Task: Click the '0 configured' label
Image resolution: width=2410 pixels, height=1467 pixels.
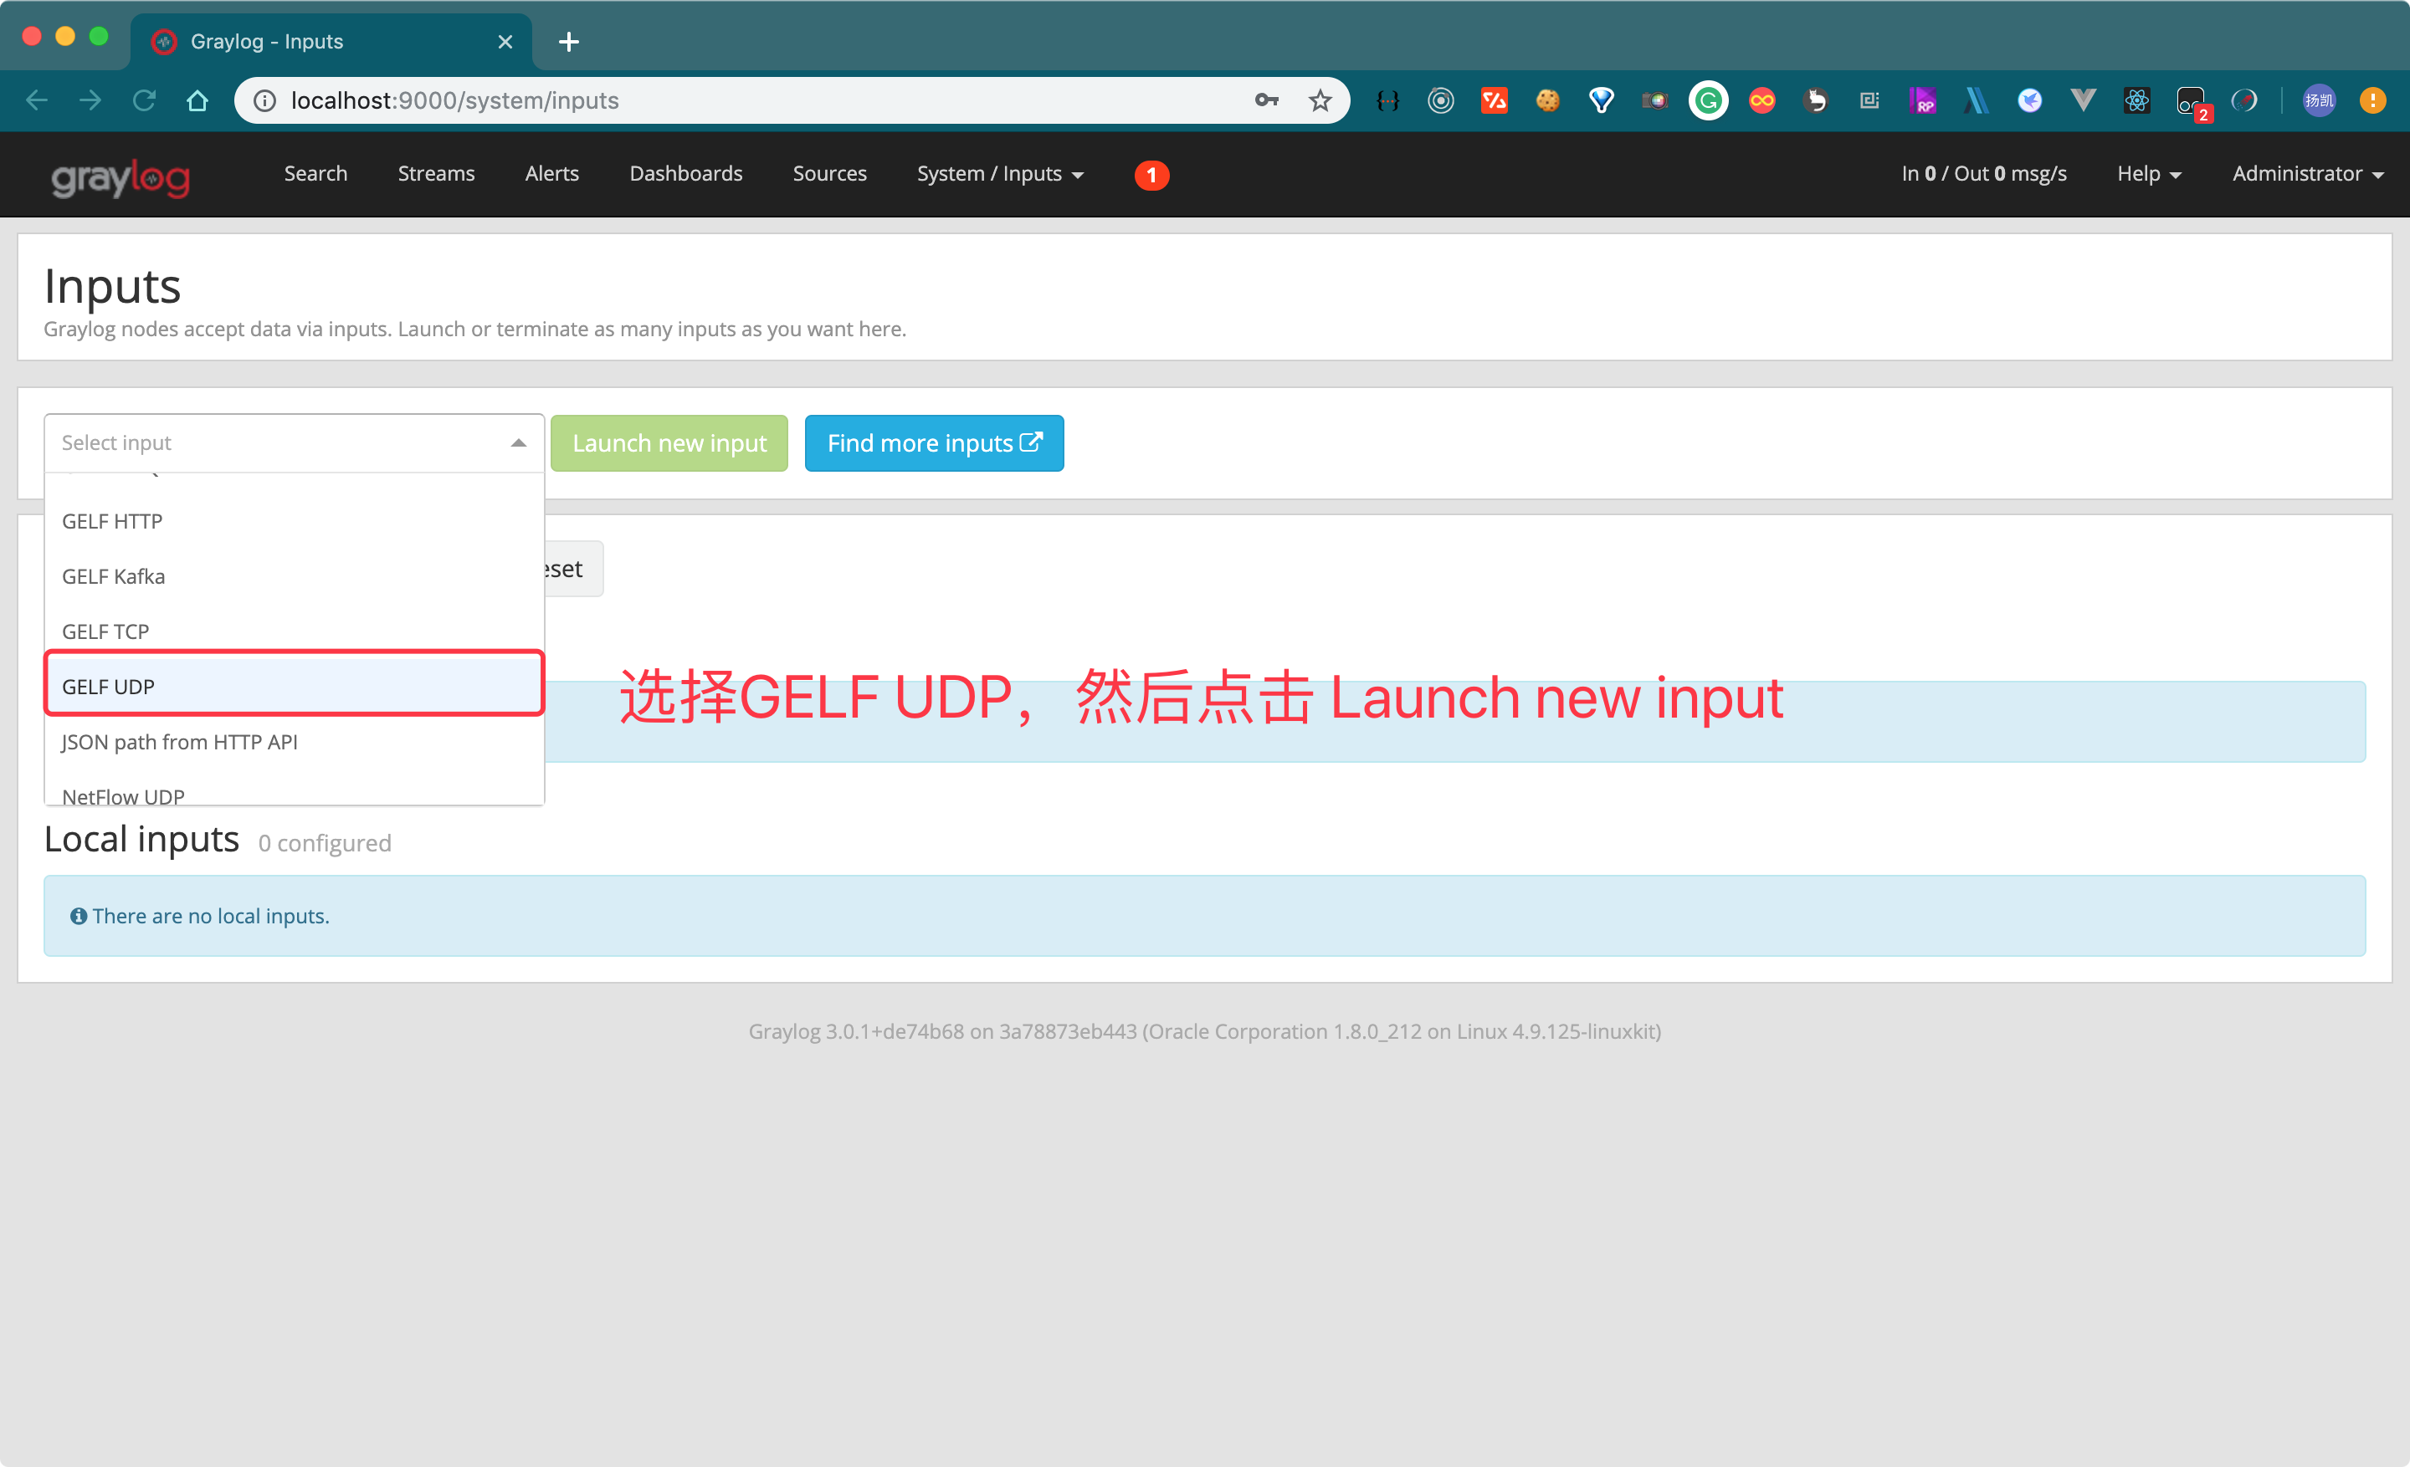Action: tap(325, 843)
